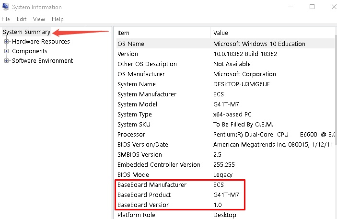Click G41T-M7 value in BaseBoard Product row
The width and height of the screenshot is (337, 219).
[226, 195]
